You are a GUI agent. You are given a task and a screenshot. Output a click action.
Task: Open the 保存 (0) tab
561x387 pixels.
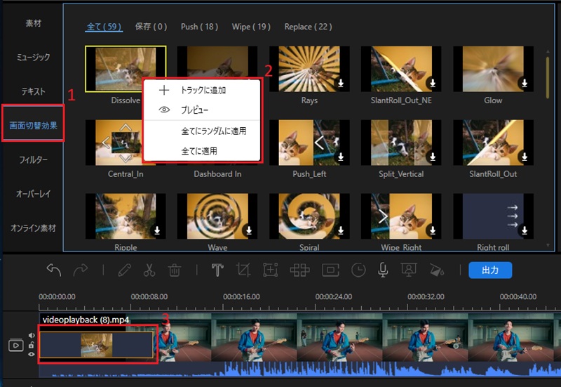[x=151, y=27]
